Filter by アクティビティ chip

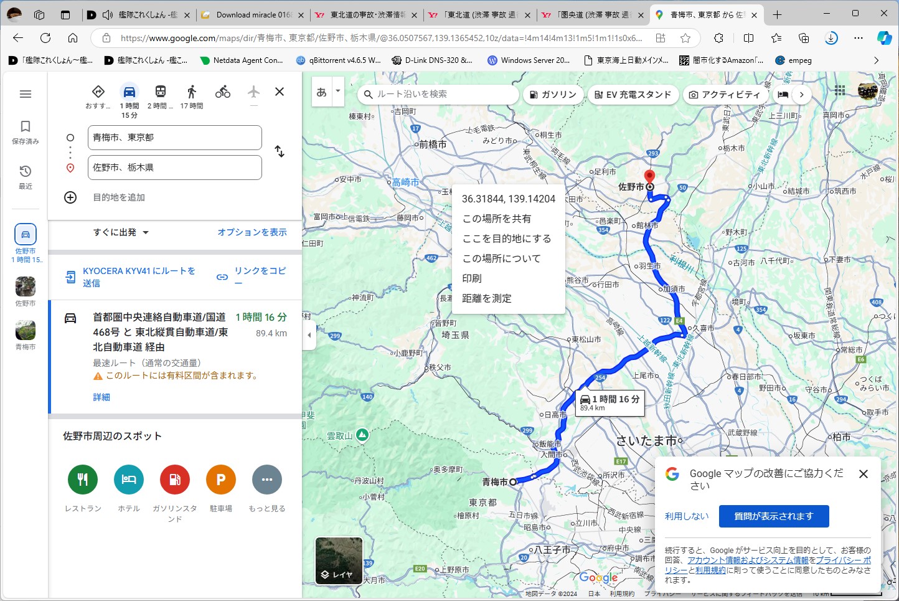point(725,95)
